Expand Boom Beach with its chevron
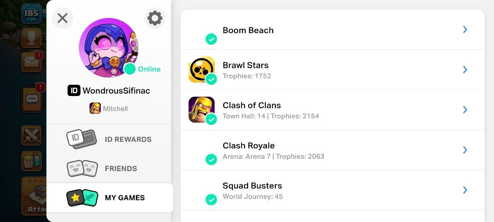Image resolution: width=494 pixels, height=222 pixels. tap(465, 30)
